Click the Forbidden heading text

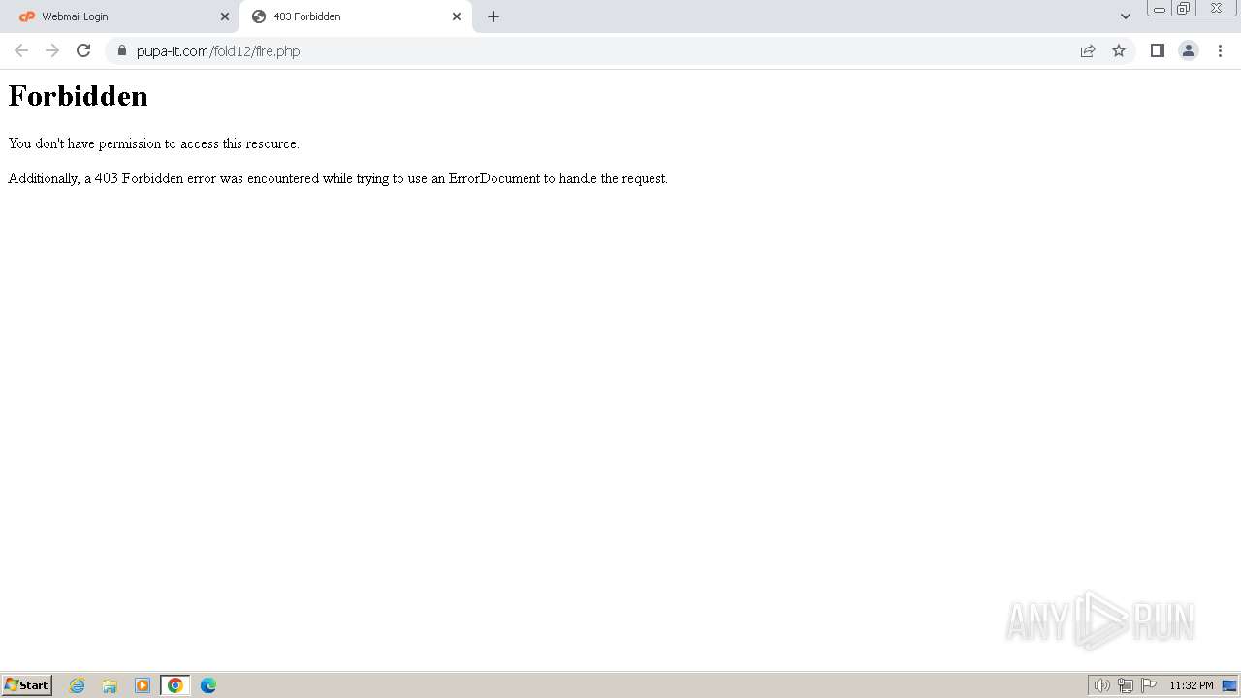pos(79,96)
